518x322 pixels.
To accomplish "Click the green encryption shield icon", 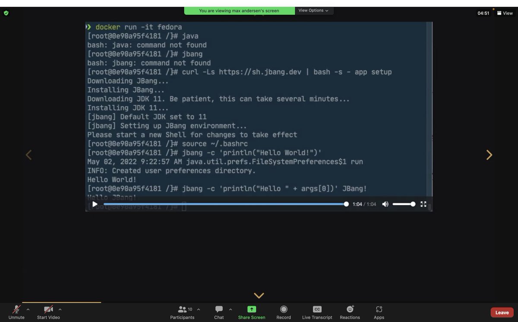I will pyautogui.click(x=6, y=13).
